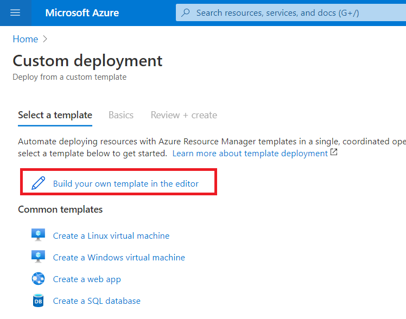Open the hamburger portal menu
This screenshot has width=406, height=319.
15,12
